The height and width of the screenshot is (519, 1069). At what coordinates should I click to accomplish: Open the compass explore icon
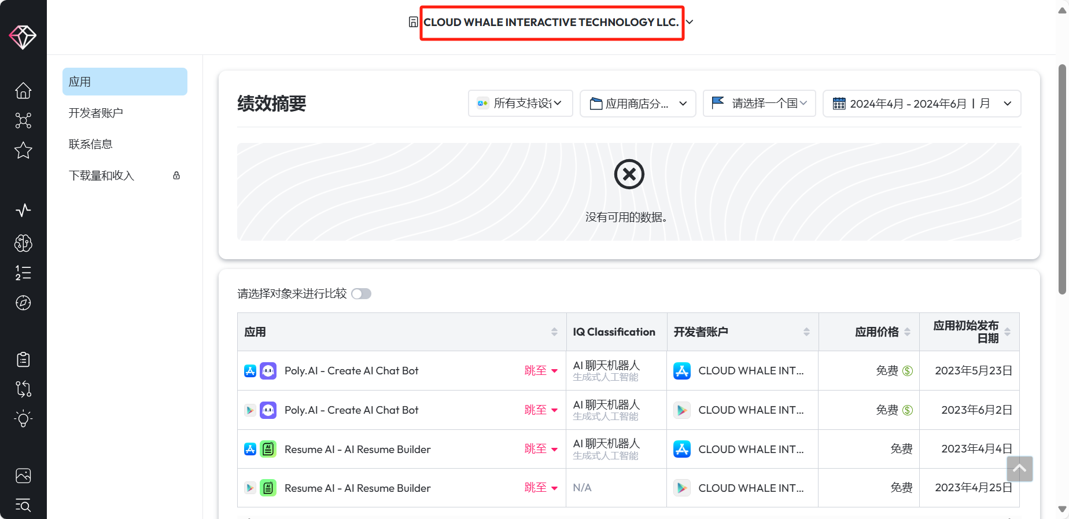click(x=23, y=303)
